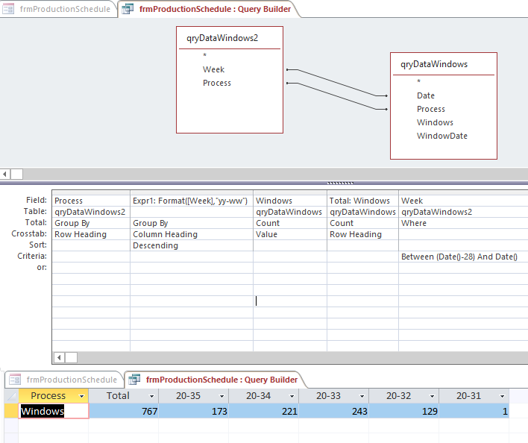Screen dimensions: 528x443
Task: Click the query icon on the upper Query Builder tab
Action: point(128,9)
